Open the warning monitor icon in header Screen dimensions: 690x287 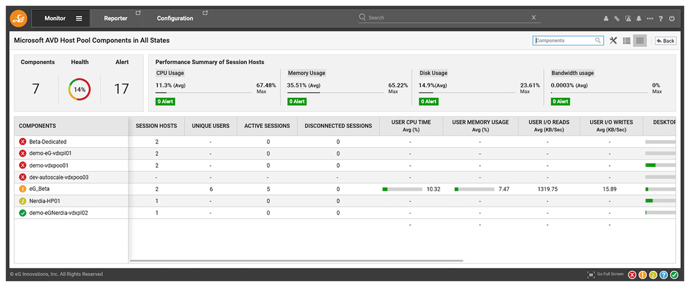pos(628,18)
